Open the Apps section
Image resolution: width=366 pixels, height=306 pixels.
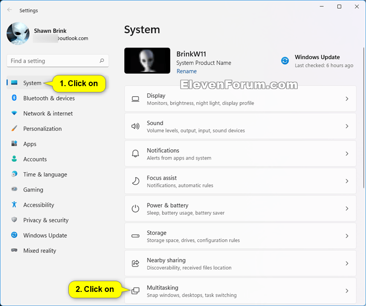(58, 144)
